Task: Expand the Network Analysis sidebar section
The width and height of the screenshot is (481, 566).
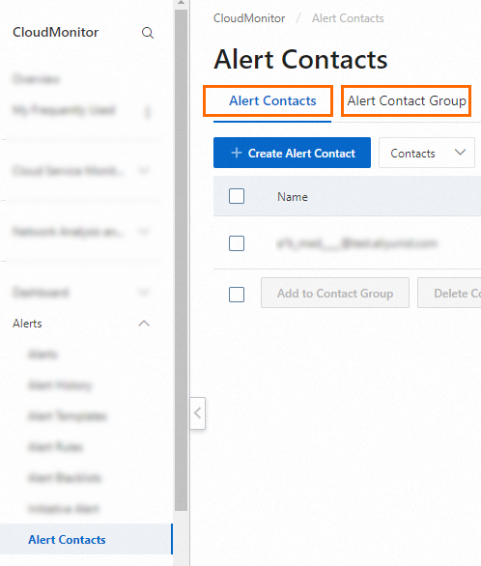Action: click(x=144, y=231)
